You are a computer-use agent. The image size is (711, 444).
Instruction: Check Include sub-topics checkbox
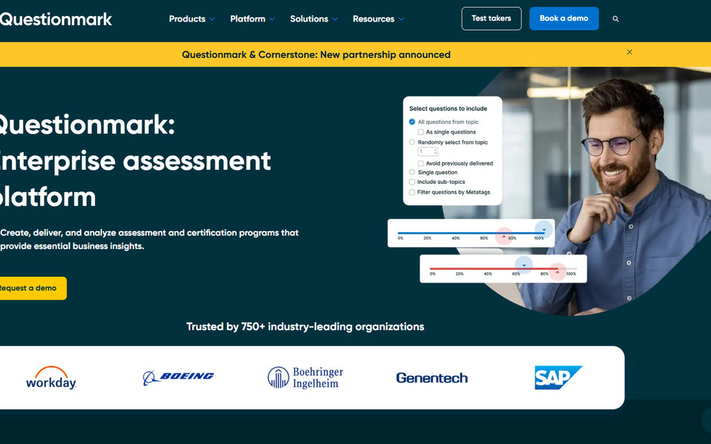click(412, 182)
